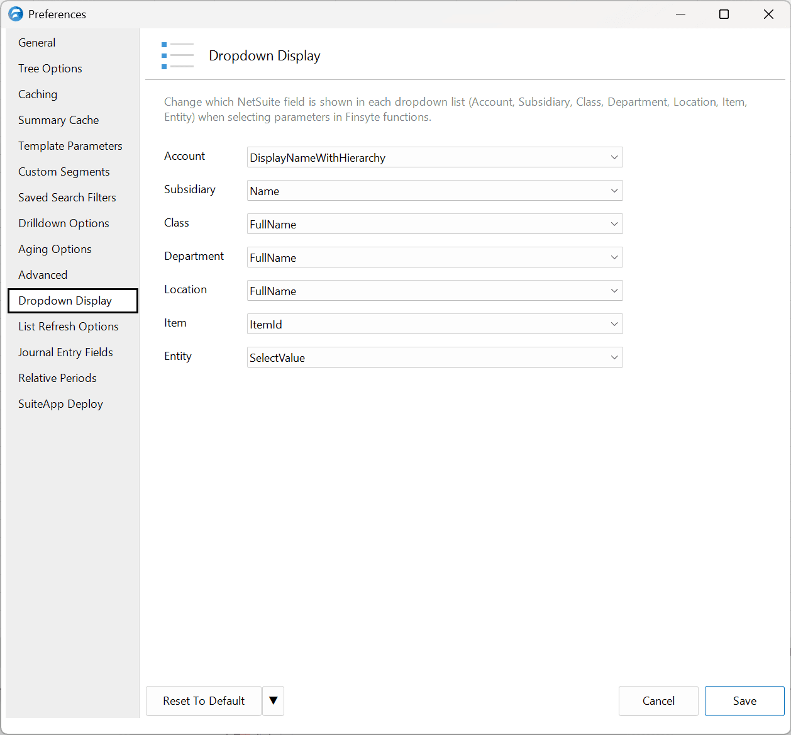Expand the Entity SelectValue dropdown
The height and width of the screenshot is (735, 791).
(434, 357)
